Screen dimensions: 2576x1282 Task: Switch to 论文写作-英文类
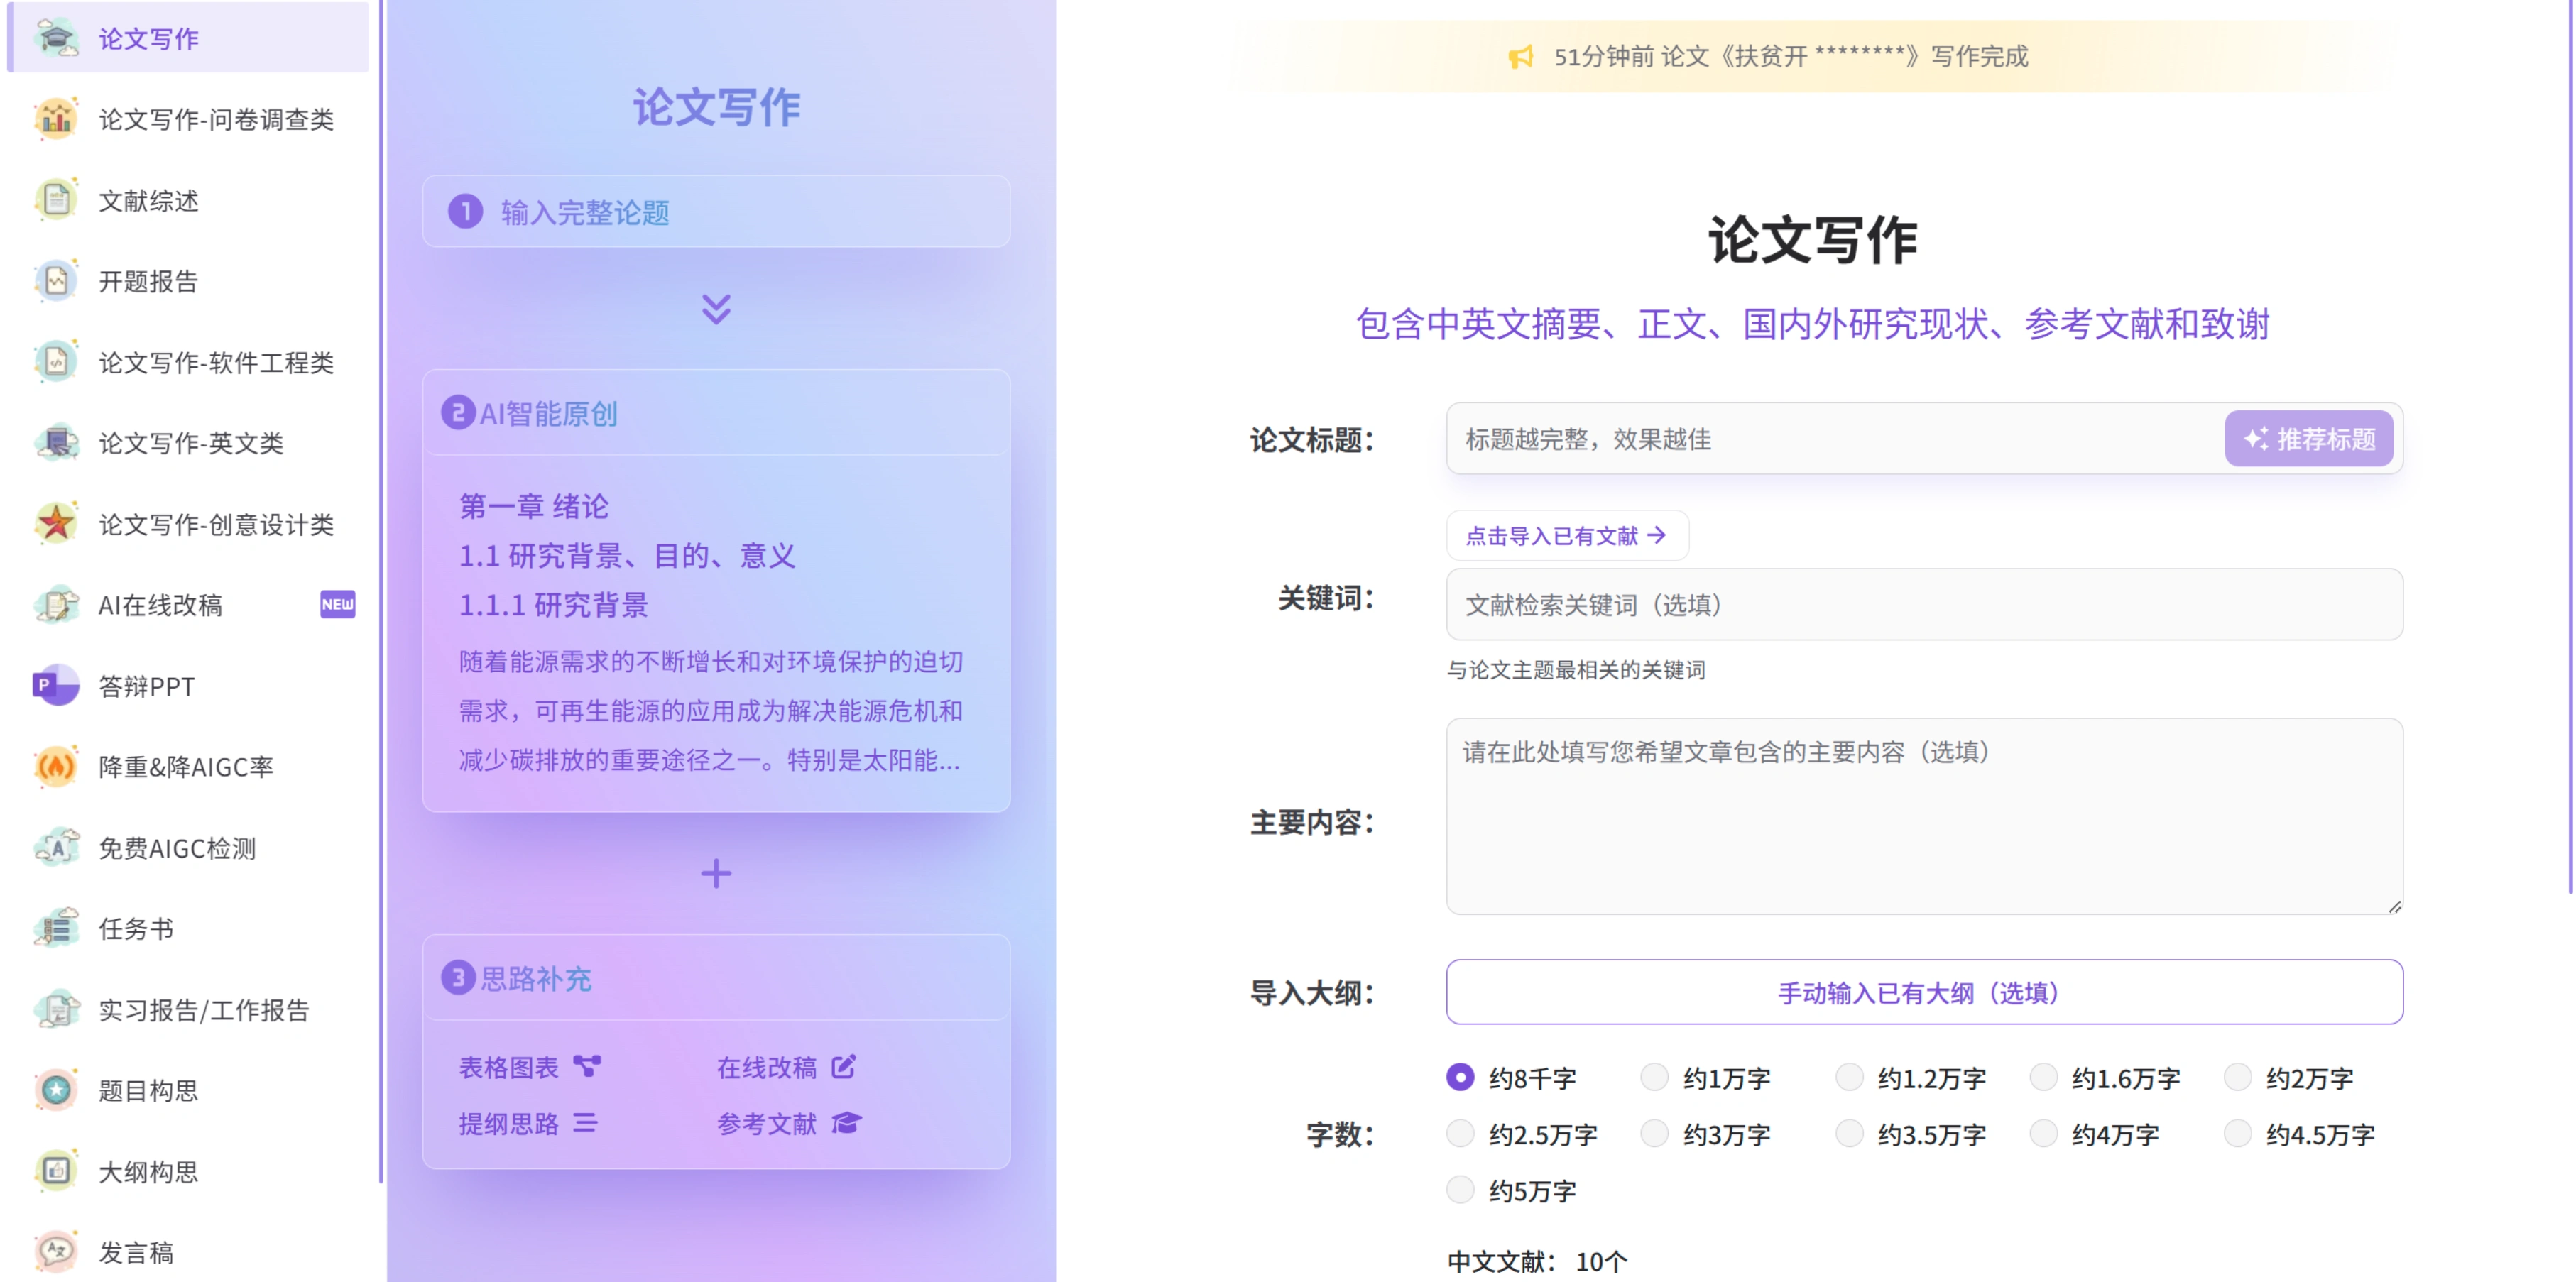pos(190,443)
